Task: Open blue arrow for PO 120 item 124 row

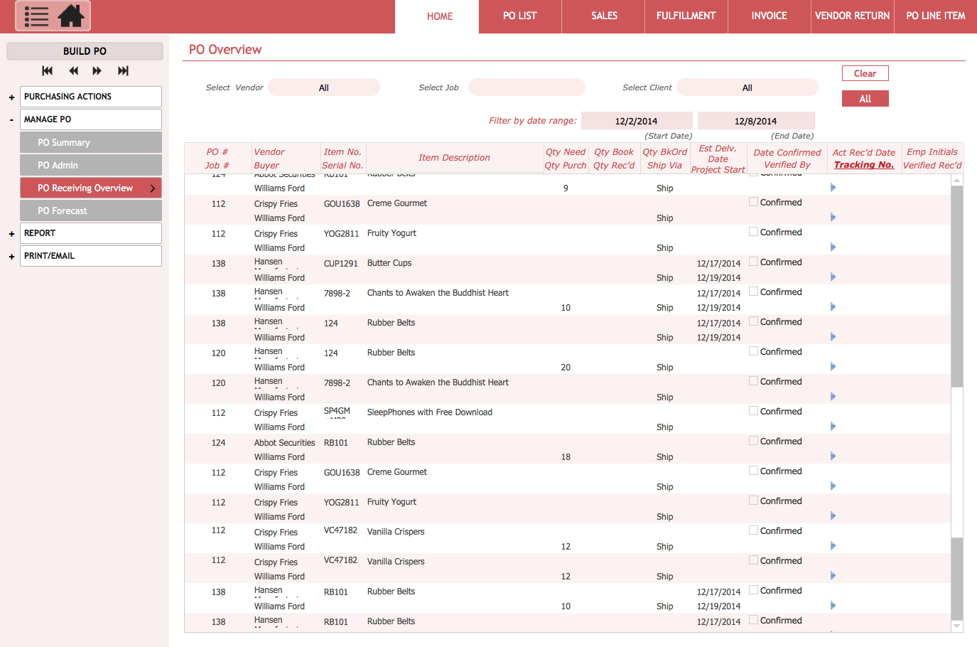Action: click(x=833, y=367)
